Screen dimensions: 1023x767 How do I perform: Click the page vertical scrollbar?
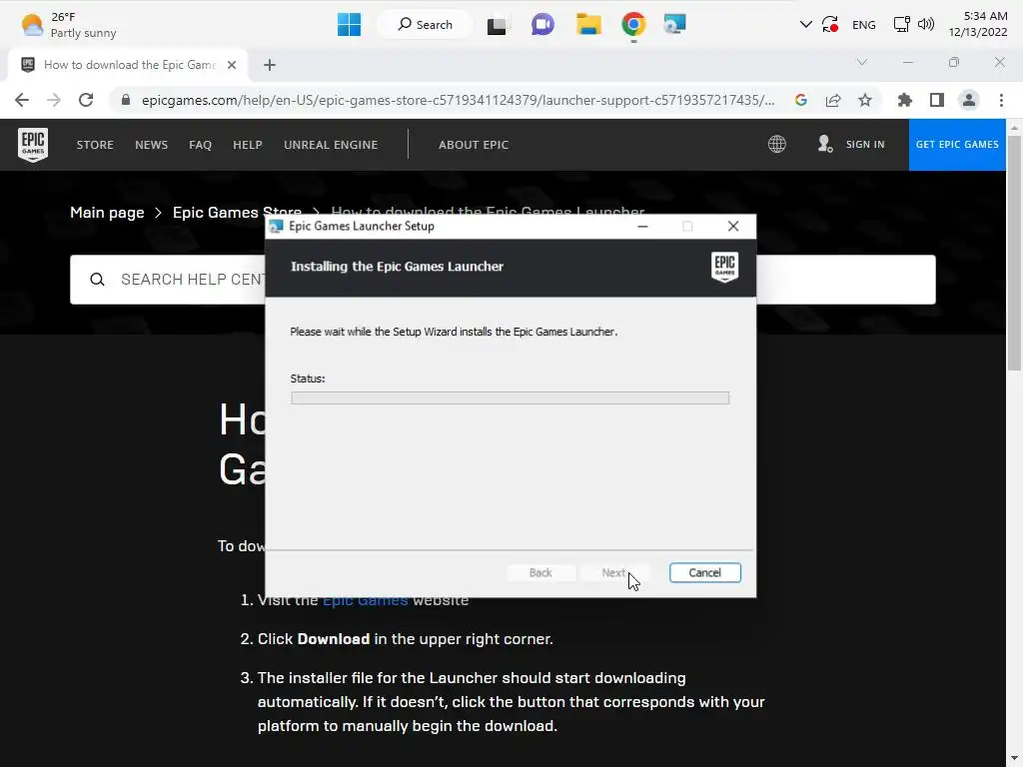(1014, 253)
